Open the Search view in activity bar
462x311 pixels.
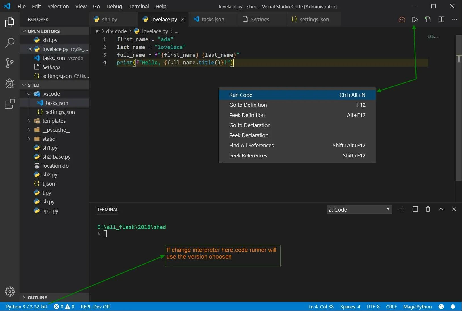click(10, 43)
